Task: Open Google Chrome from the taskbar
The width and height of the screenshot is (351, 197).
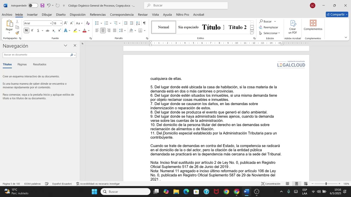Action: tap(227, 192)
